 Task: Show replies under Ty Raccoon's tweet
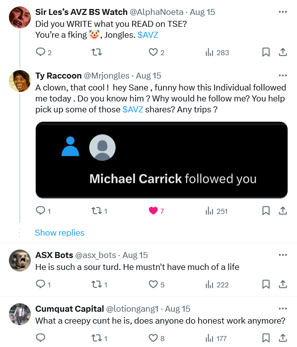(60, 233)
